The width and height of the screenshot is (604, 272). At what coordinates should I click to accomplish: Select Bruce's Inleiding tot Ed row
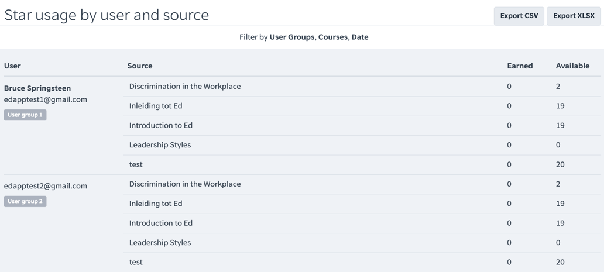[x=156, y=106]
